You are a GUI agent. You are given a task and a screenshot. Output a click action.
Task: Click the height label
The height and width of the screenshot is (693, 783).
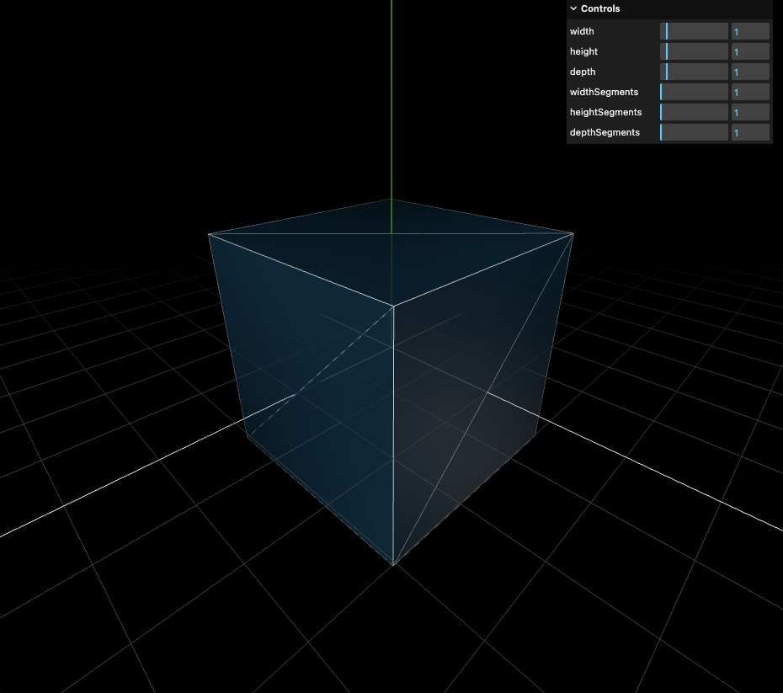pos(583,51)
